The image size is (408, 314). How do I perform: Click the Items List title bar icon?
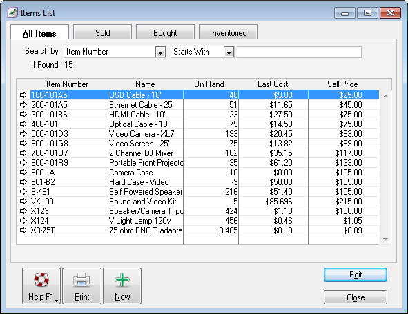(12, 12)
